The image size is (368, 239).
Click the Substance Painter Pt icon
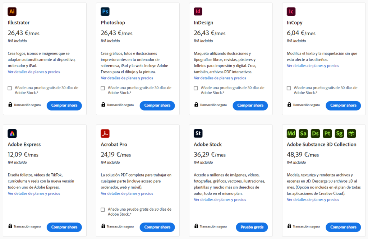[327, 133]
